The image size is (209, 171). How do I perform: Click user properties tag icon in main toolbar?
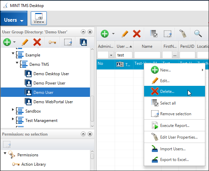(x=183, y=34)
